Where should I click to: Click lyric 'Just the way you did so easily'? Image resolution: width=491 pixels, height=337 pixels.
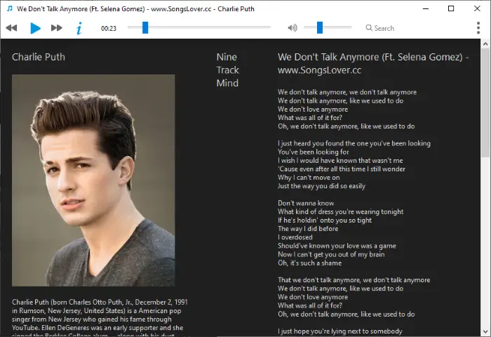(x=321, y=186)
